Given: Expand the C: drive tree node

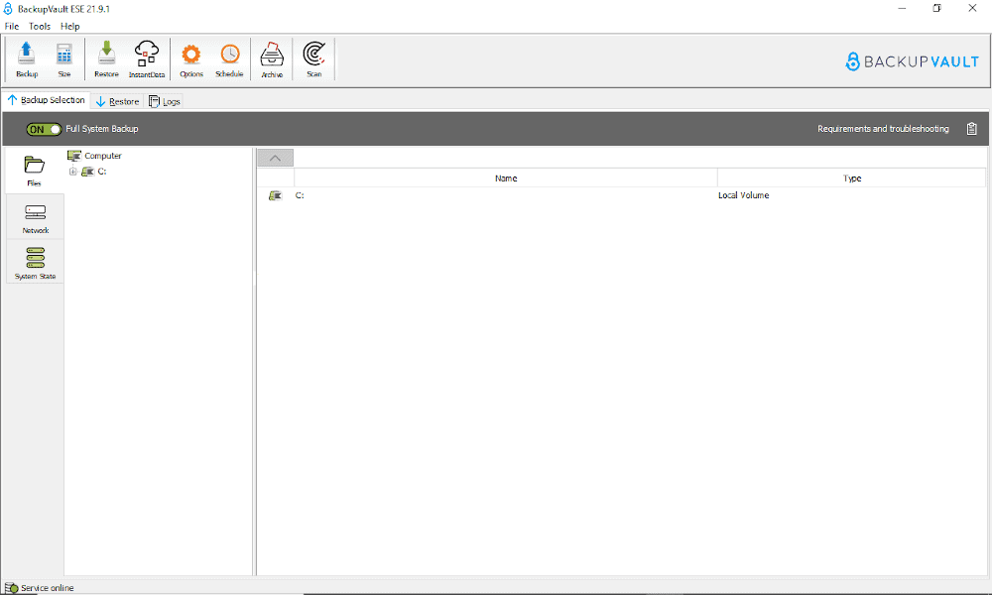Looking at the screenshot, I should point(72,172).
